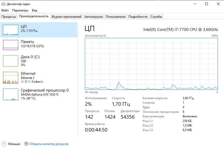Select the Производительность tab
Viewport: 224px width, 150px height.
[34, 16]
